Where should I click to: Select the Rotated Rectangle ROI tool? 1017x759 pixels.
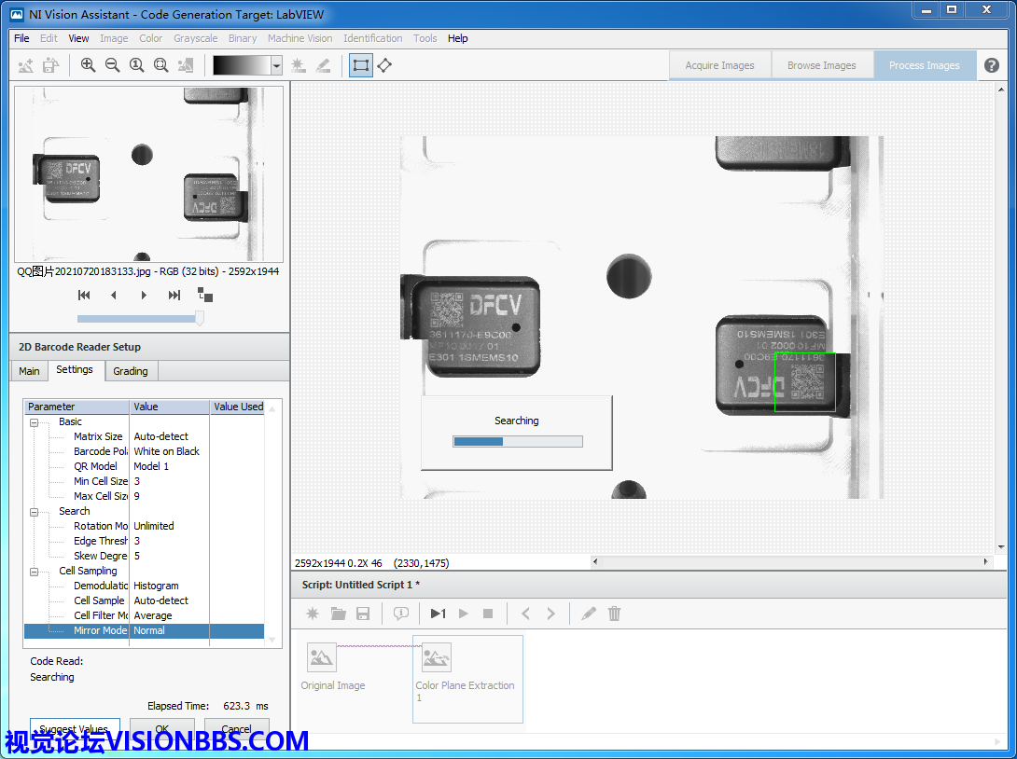[x=384, y=65]
